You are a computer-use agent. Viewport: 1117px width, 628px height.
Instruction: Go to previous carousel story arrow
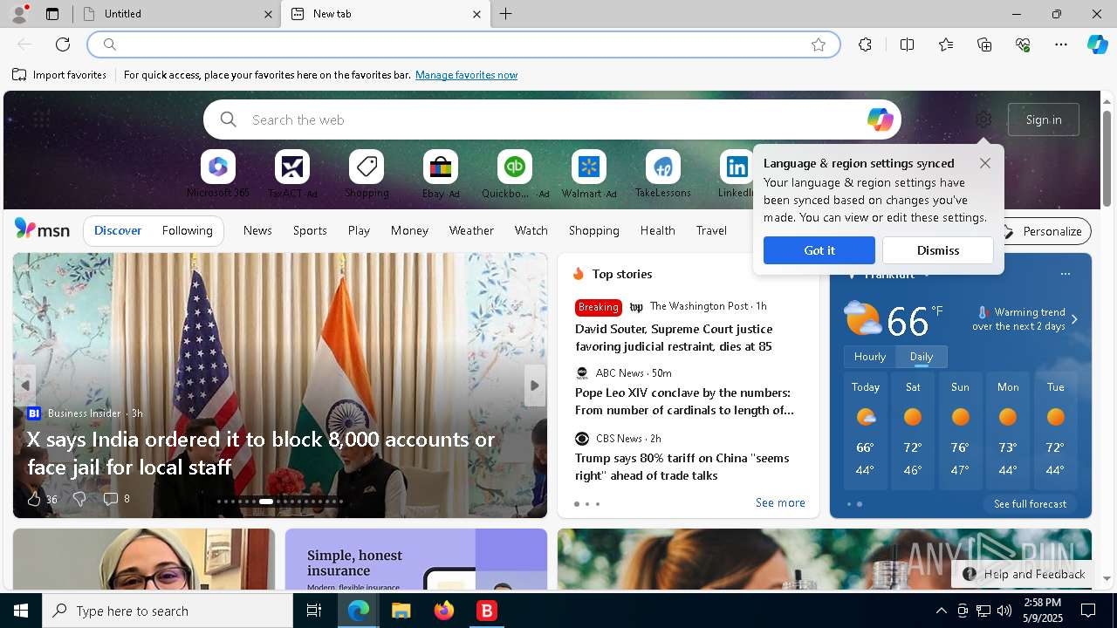[24, 385]
